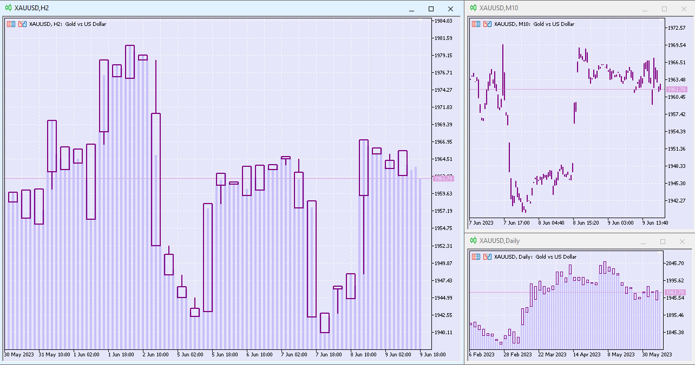Image resolution: width=695 pixels, height=365 pixels.
Task: Click the 1966.95 price label in H2 chart
Action: point(443,141)
